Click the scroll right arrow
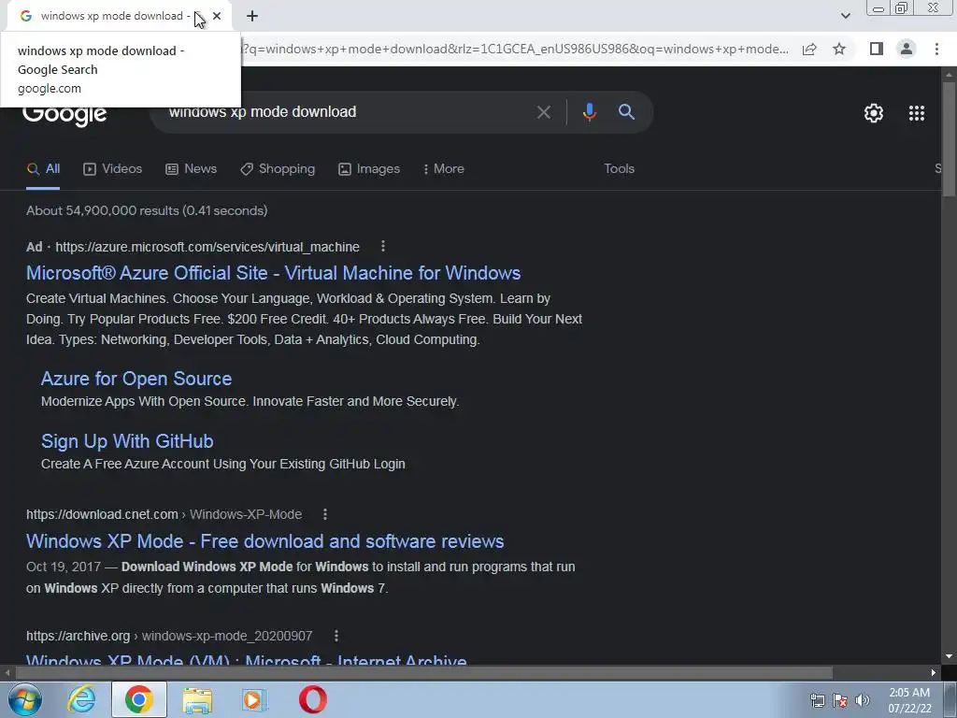 tap(934, 673)
